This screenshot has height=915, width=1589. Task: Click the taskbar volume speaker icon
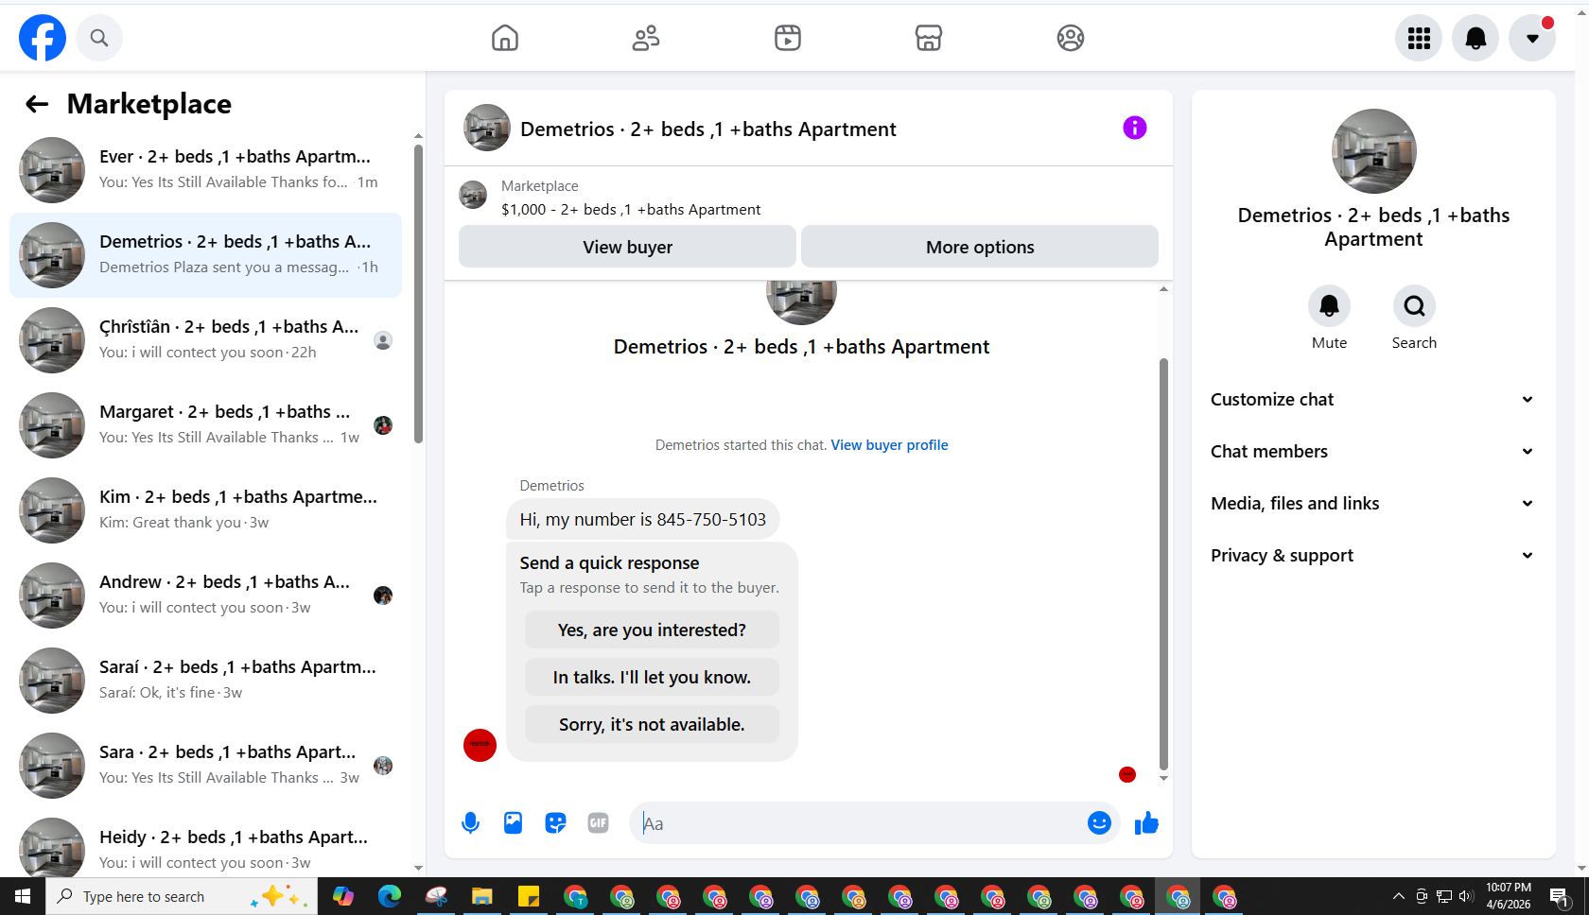click(x=1466, y=896)
